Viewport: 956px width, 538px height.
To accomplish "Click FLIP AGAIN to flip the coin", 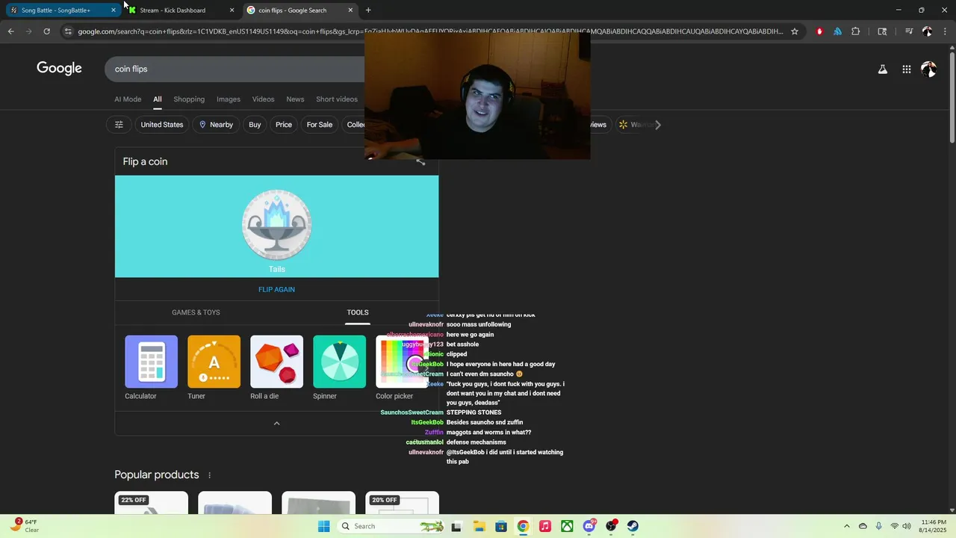I will [276, 290].
